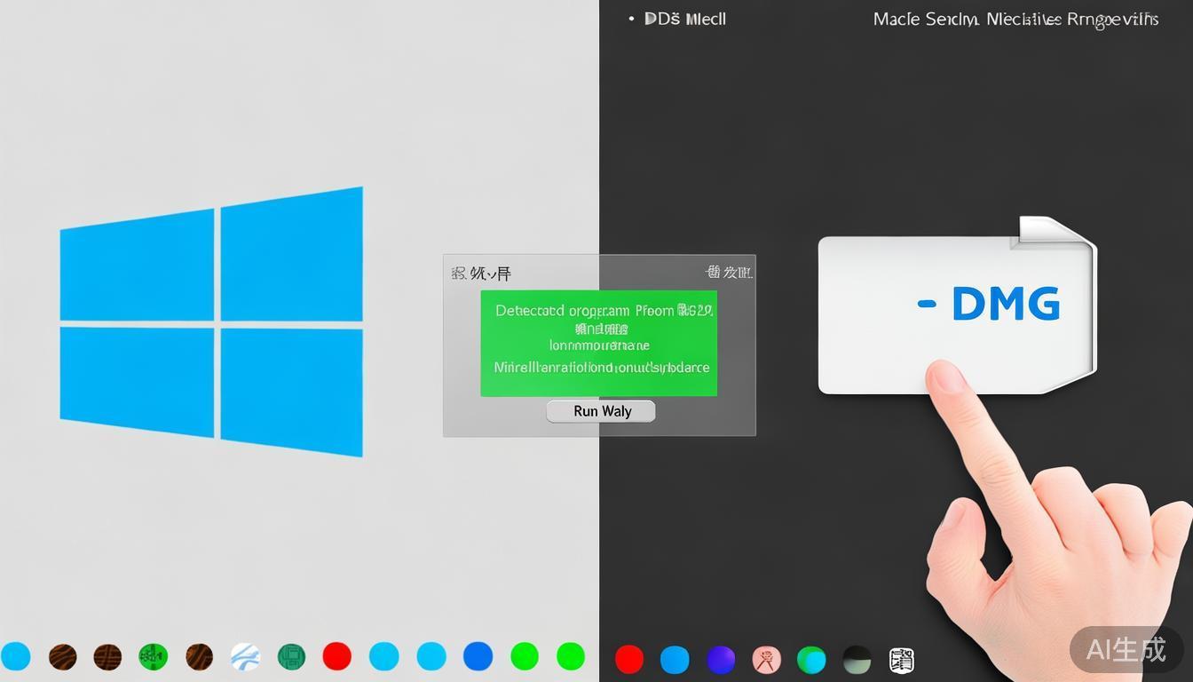
Task: Click the green-cyan gradient dock icon
Action: [x=811, y=660]
